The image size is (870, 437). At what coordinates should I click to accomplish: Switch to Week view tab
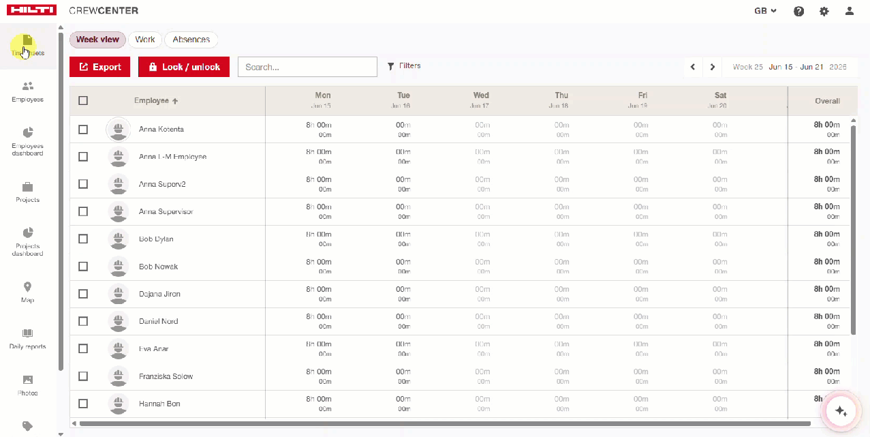coord(97,40)
